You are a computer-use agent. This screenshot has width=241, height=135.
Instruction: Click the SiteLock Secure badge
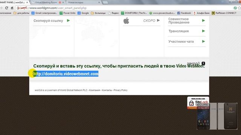(x=198, y=103)
